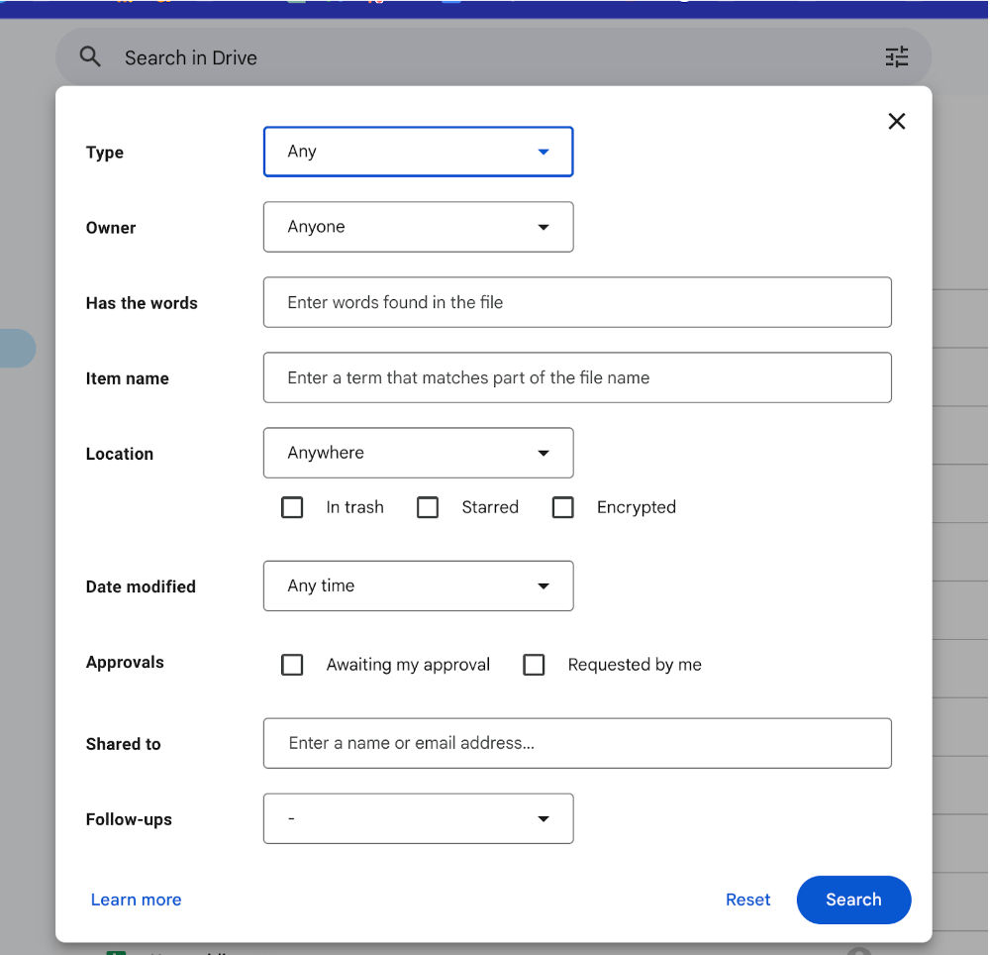The width and height of the screenshot is (990, 955).
Task: Open the Follow-ups dropdown
Action: 418,818
